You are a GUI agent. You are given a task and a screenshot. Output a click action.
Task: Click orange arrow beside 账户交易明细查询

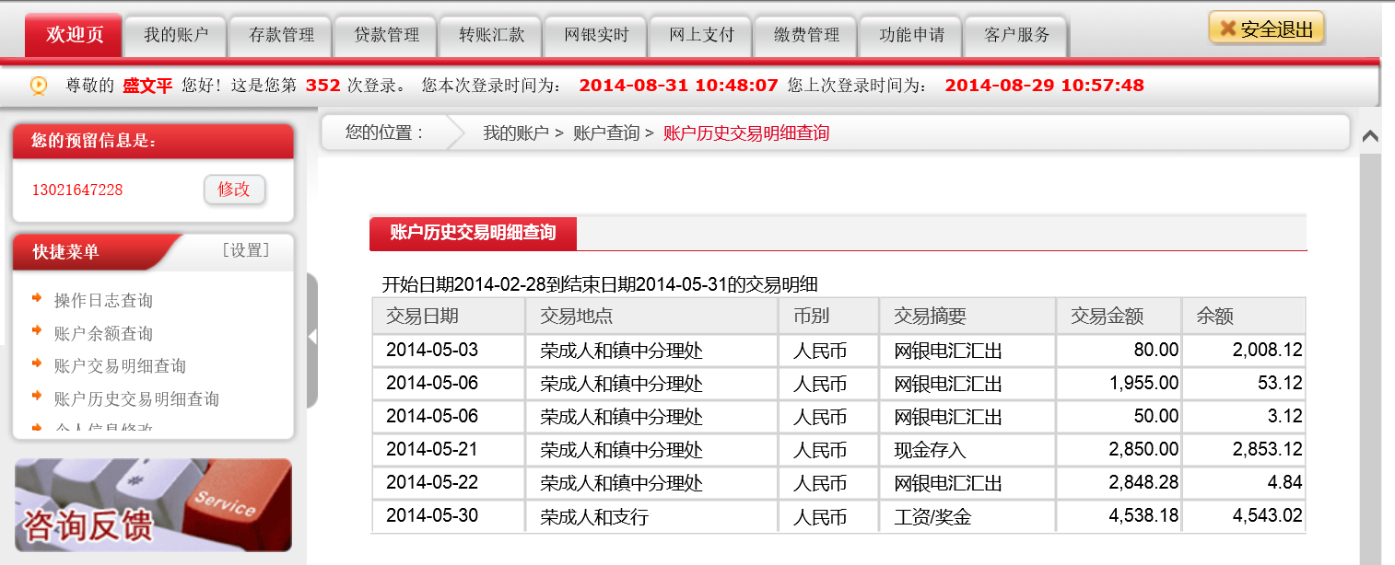pos(37,363)
